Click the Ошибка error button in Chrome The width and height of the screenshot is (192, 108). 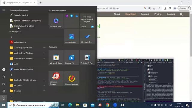(184, 8)
